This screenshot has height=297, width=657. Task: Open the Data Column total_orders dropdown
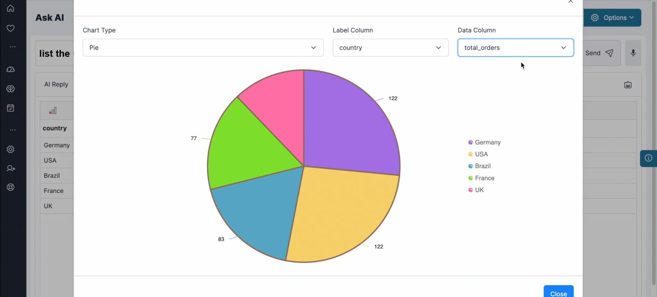pos(515,48)
